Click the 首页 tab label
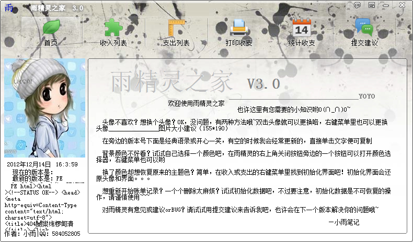413x242 pixels. pyautogui.click(x=51, y=43)
